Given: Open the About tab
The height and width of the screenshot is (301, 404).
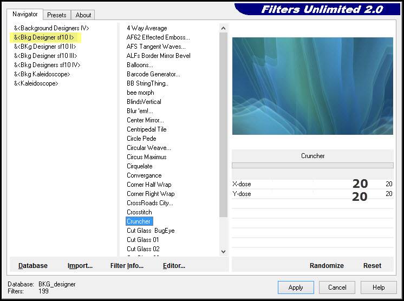Looking at the screenshot, I should (x=83, y=15).
